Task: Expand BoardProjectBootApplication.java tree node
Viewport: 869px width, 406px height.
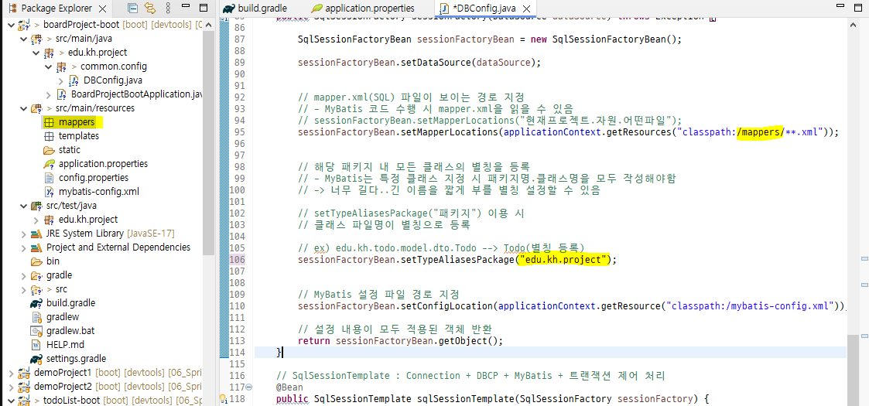Action: 48,94
